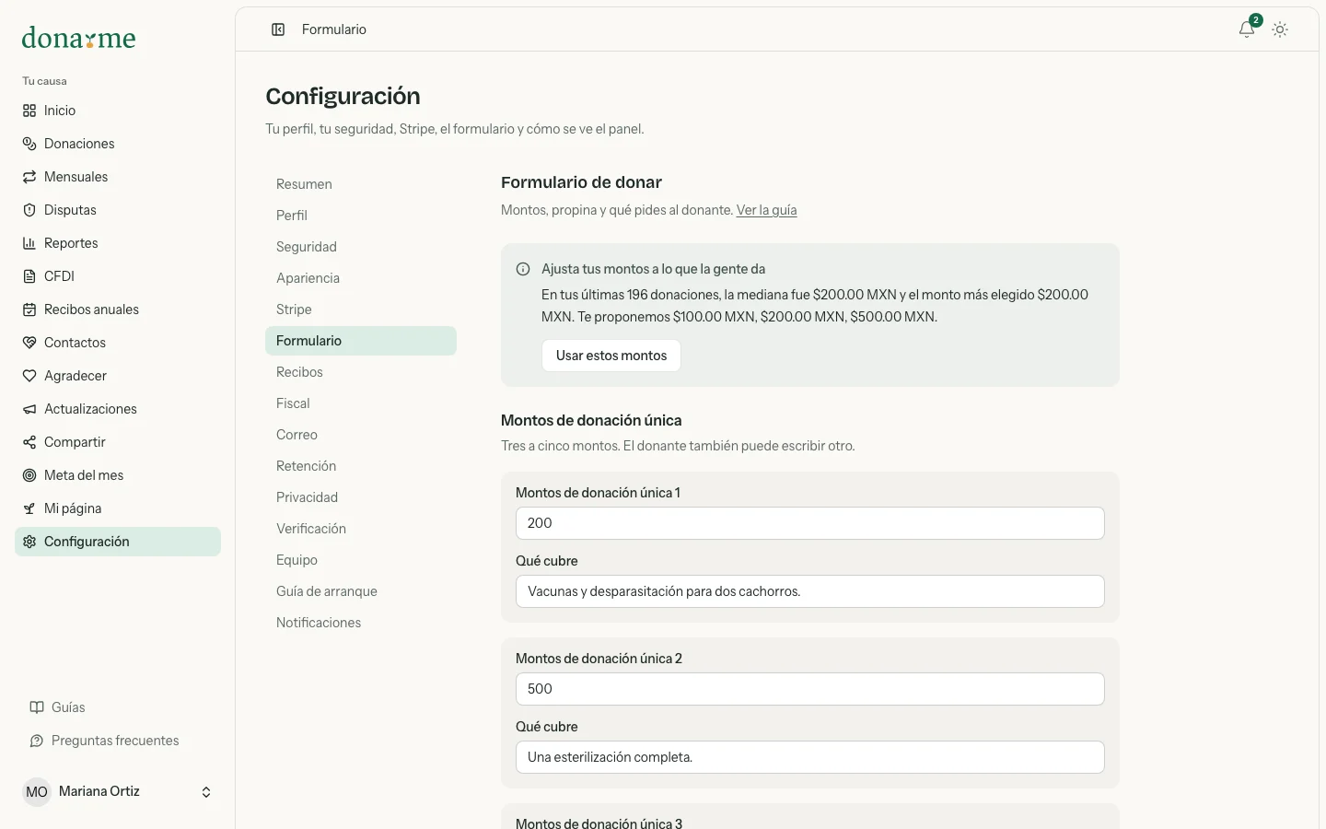1326x829 pixels.
Task: Toggle the light theme sun icon
Action: pyautogui.click(x=1280, y=29)
